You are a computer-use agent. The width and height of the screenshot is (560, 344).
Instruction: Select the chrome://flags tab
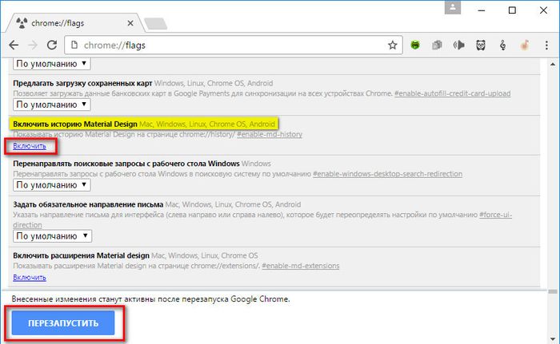pos(72,23)
